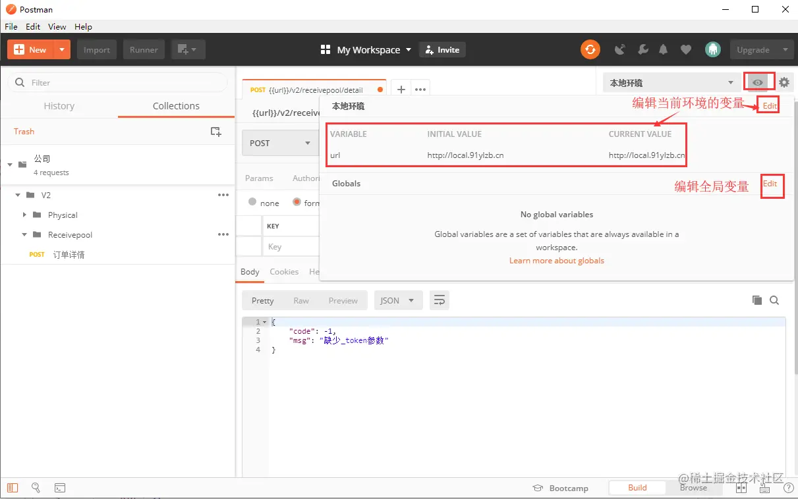Click the orange New button
This screenshot has height=499, width=798.
click(x=30, y=49)
